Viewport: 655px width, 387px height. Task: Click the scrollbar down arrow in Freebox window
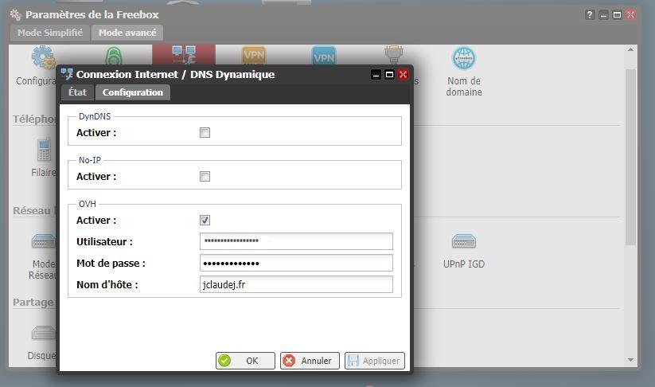click(x=631, y=360)
